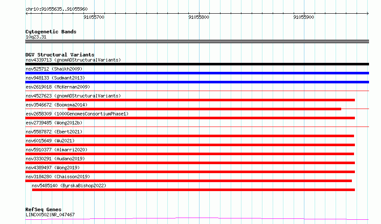Open variant nsv5587872 (Ebert2021) label

coord(54,132)
